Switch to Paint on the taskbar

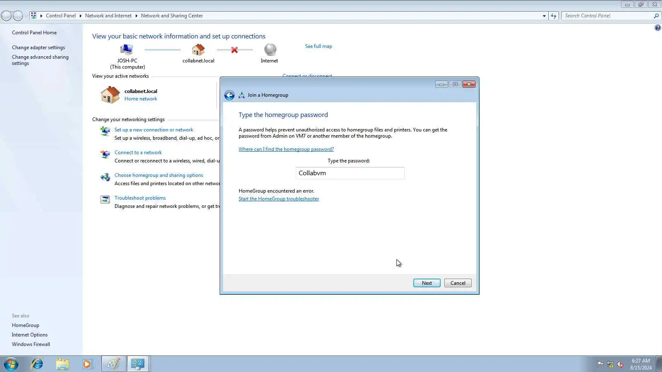[x=113, y=364]
